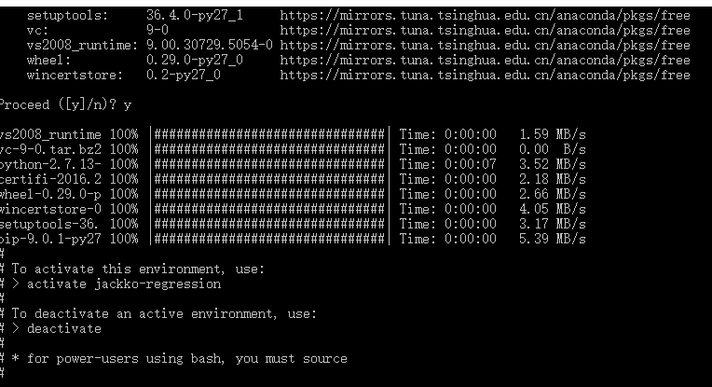This screenshot has height=387, width=712.
Task: Click the "To deactivate an active environment" line
Action: 164,313
